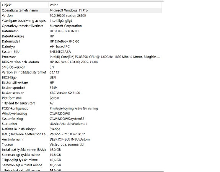Click the Baskortsprodukt row
This screenshot has width=220, height=172.
coord(81,88)
